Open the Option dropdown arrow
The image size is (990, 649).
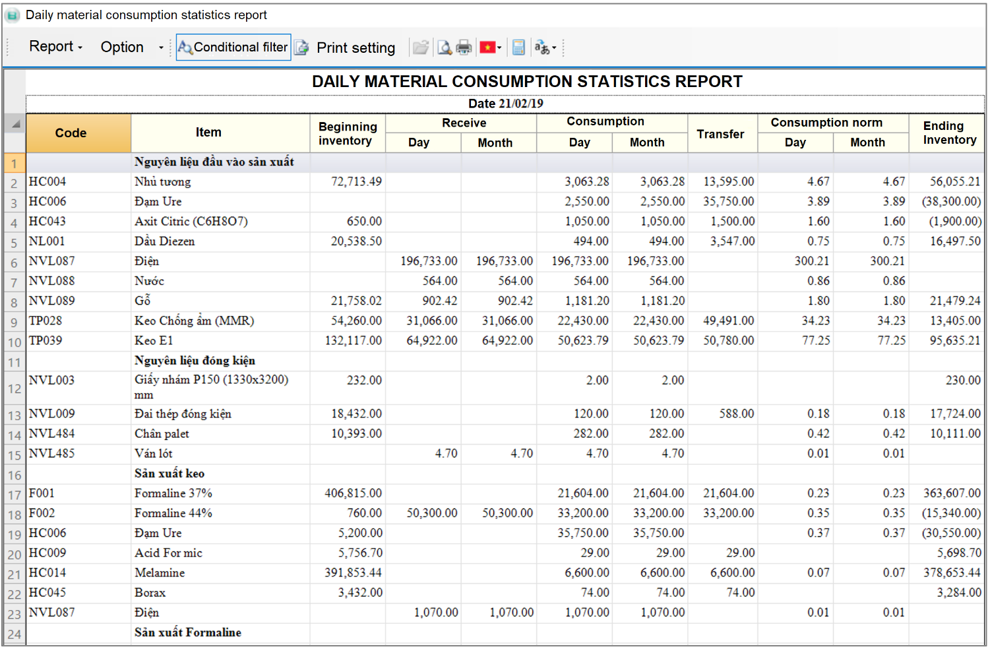[161, 47]
